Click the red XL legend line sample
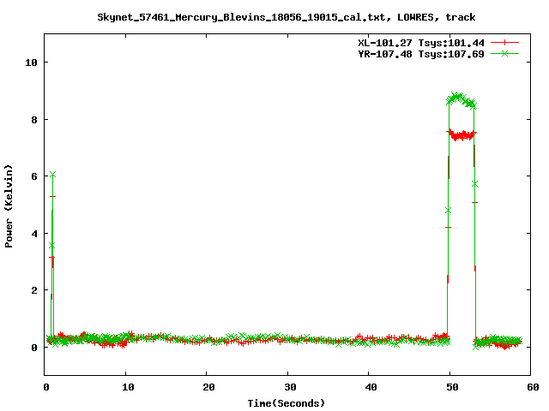The width and height of the screenshot is (549, 411). pyautogui.click(x=504, y=43)
